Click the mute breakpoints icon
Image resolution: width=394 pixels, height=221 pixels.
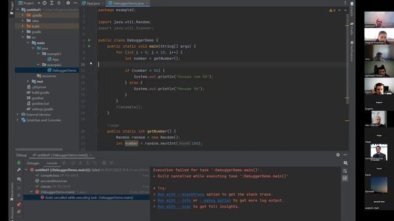(x=19, y=212)
